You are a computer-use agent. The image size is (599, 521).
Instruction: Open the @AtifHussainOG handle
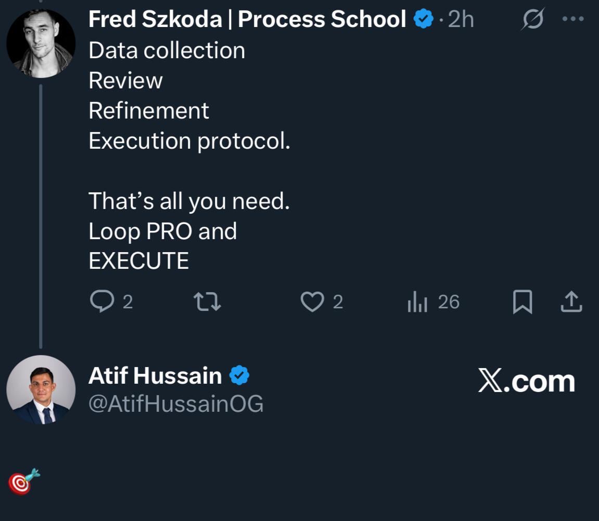coord(176,403)
